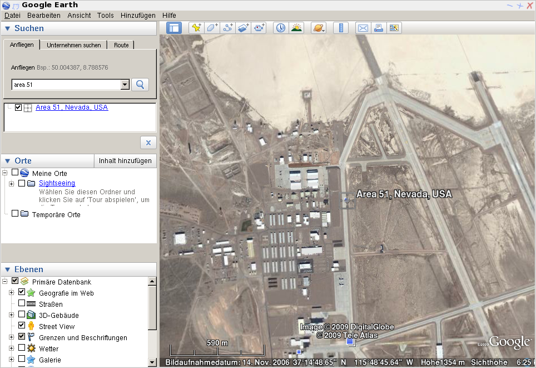Collapse the Ebenen panel triangle
The width and height of the screenshot is (536, 368).
[8, 269]
